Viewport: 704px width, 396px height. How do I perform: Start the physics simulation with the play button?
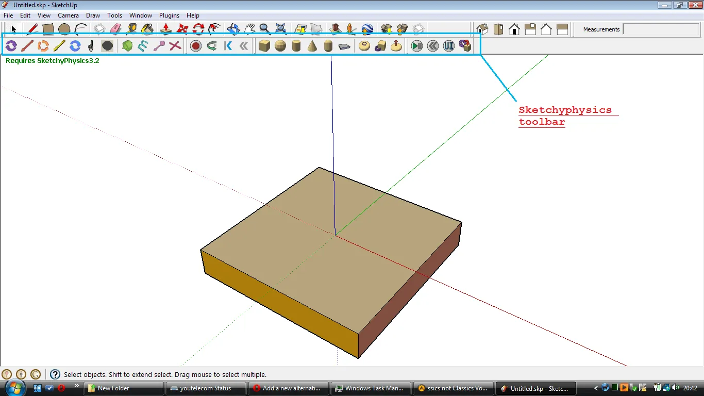[416, 46]
